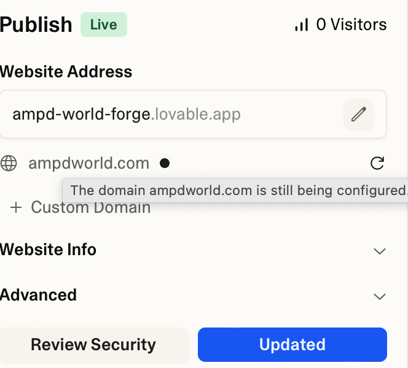
Task: Expand the Website Info chevron
Action: click(379, 251)
